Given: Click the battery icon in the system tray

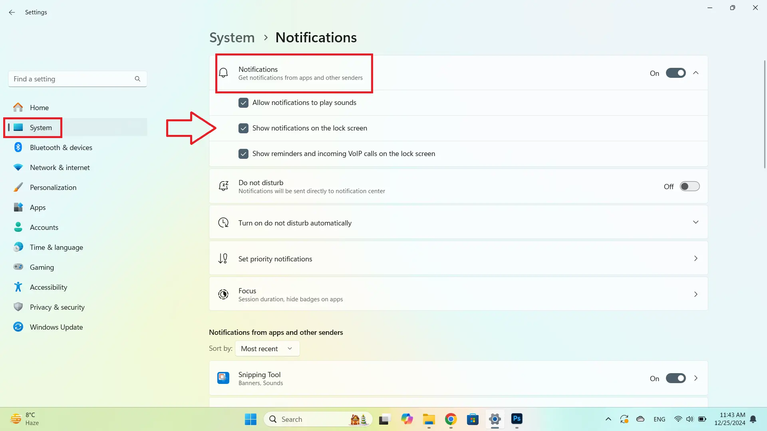Looking at the screenshot, I should point(702,419).
